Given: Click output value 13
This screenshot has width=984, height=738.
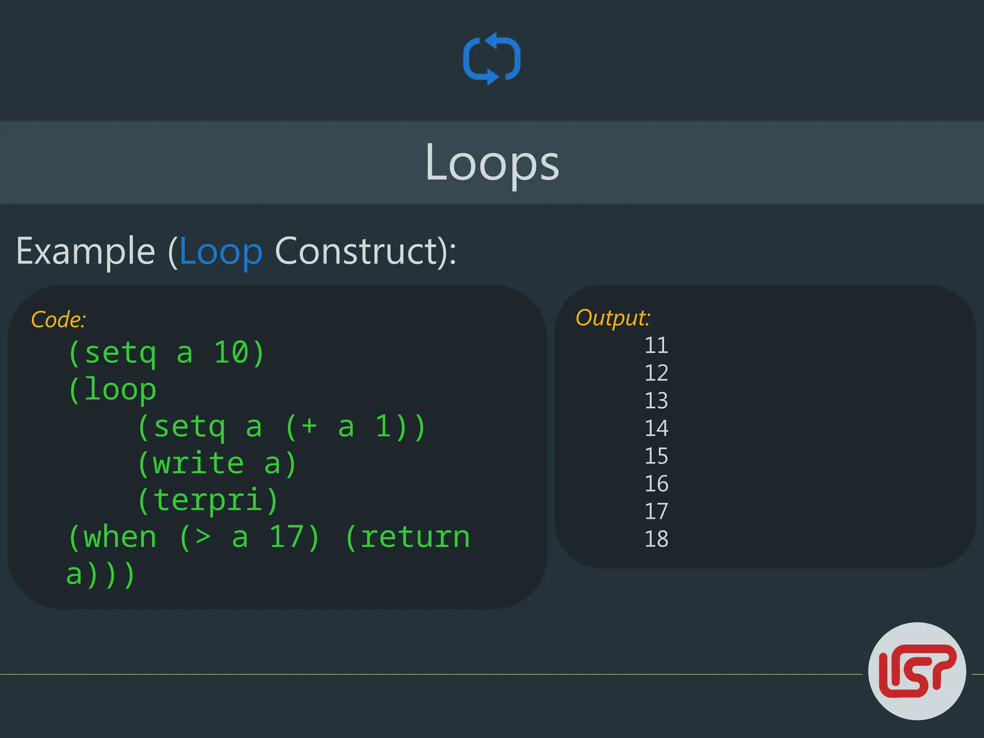Looking at the screenshot, I should (x=656, y=401).
